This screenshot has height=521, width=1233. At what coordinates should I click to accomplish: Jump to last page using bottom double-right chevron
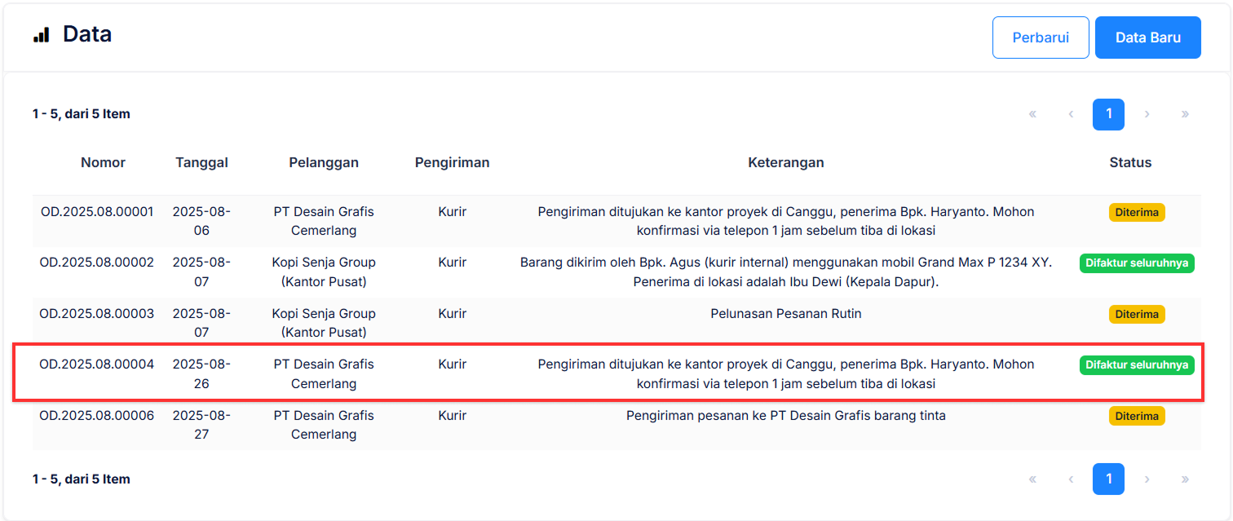click(x=1185, y=479)
